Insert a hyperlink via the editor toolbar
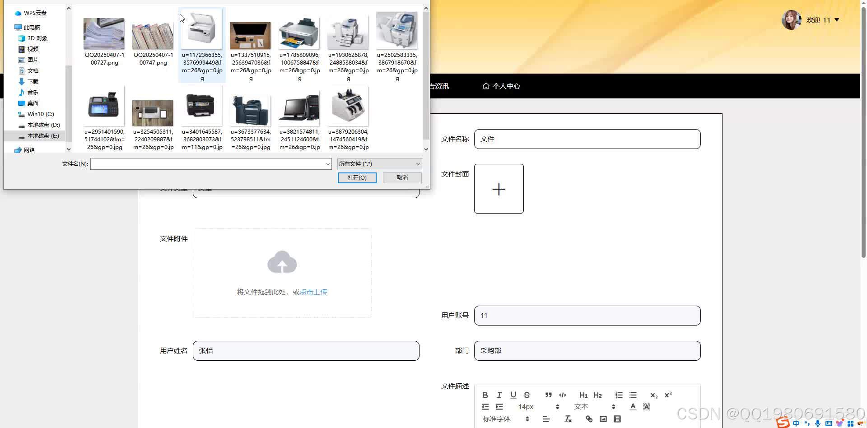The height and width of the screenshot is (428, 867). point(589,419)
